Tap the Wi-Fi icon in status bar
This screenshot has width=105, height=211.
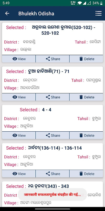pyautogui.click(x=80, y=3)
